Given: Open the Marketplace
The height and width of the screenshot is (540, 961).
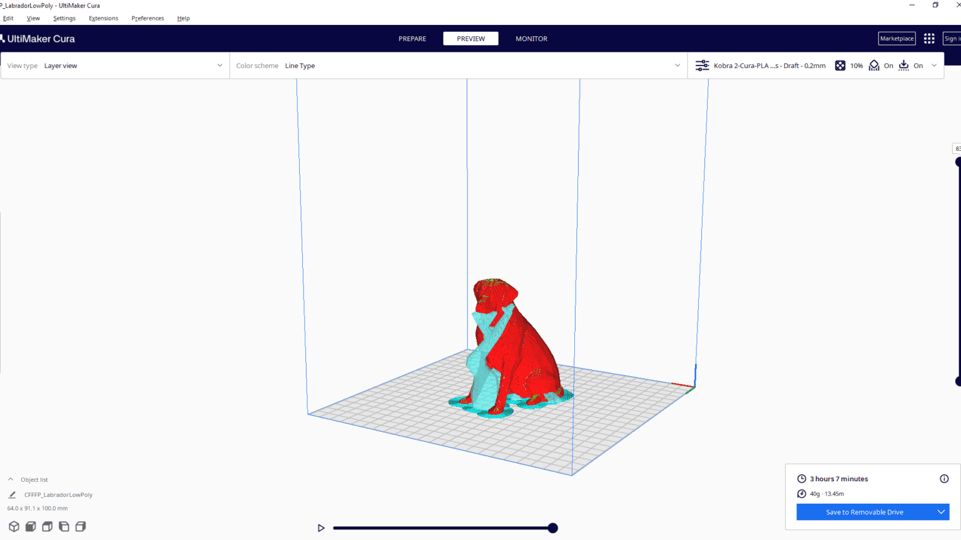Looking at the screenshot, I should (x=896, y=38).
